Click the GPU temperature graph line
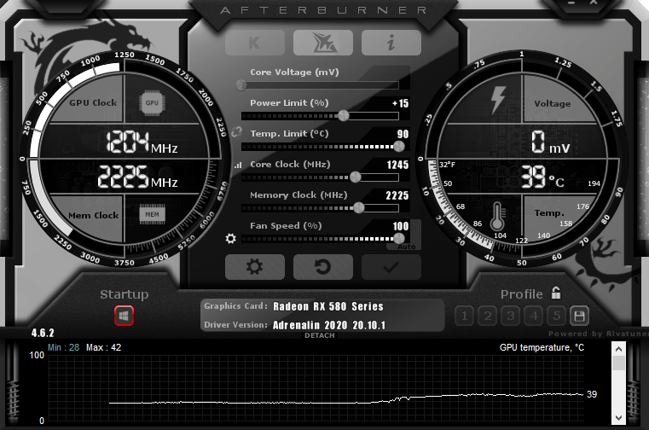The height and width of the screenshot is (430, 649). point(346,400)
